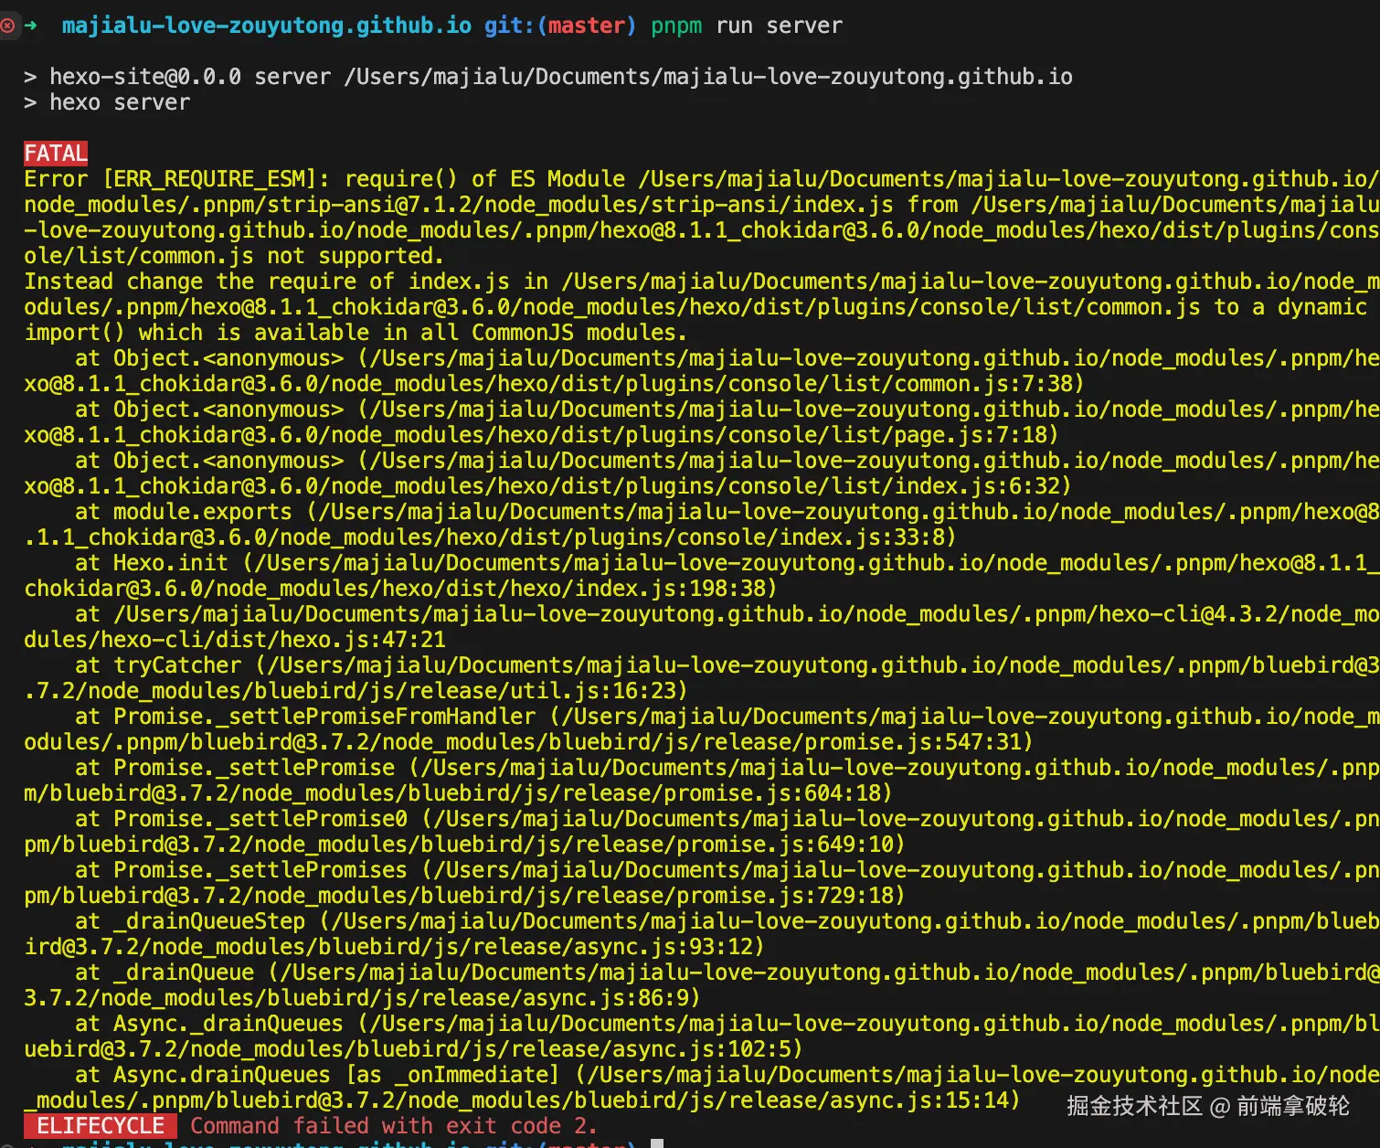
Task: Click "Command failed with exit code 2."
Action: tap(394, 1126)
